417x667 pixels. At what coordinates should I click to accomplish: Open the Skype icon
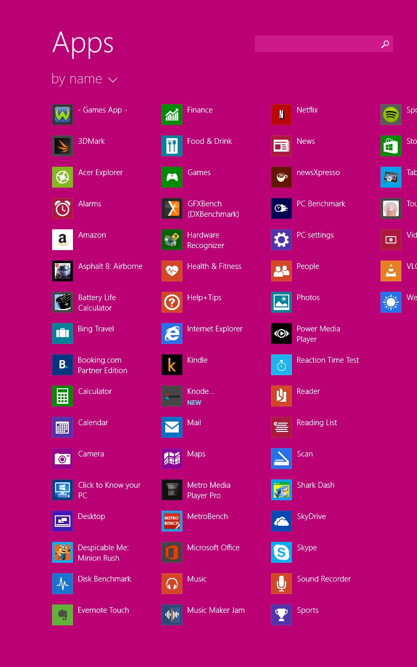[x=281, y=552]
